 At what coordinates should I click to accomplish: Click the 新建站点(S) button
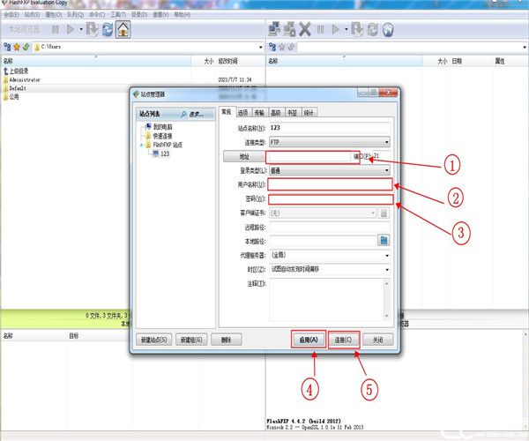click(153, 340)
